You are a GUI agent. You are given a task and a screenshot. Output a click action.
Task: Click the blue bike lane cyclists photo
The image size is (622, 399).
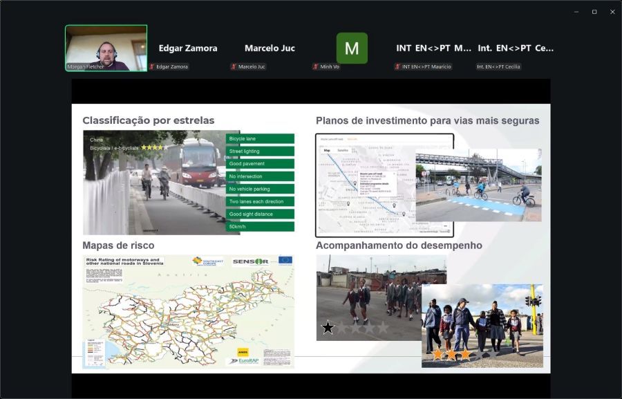click(478, 185)
